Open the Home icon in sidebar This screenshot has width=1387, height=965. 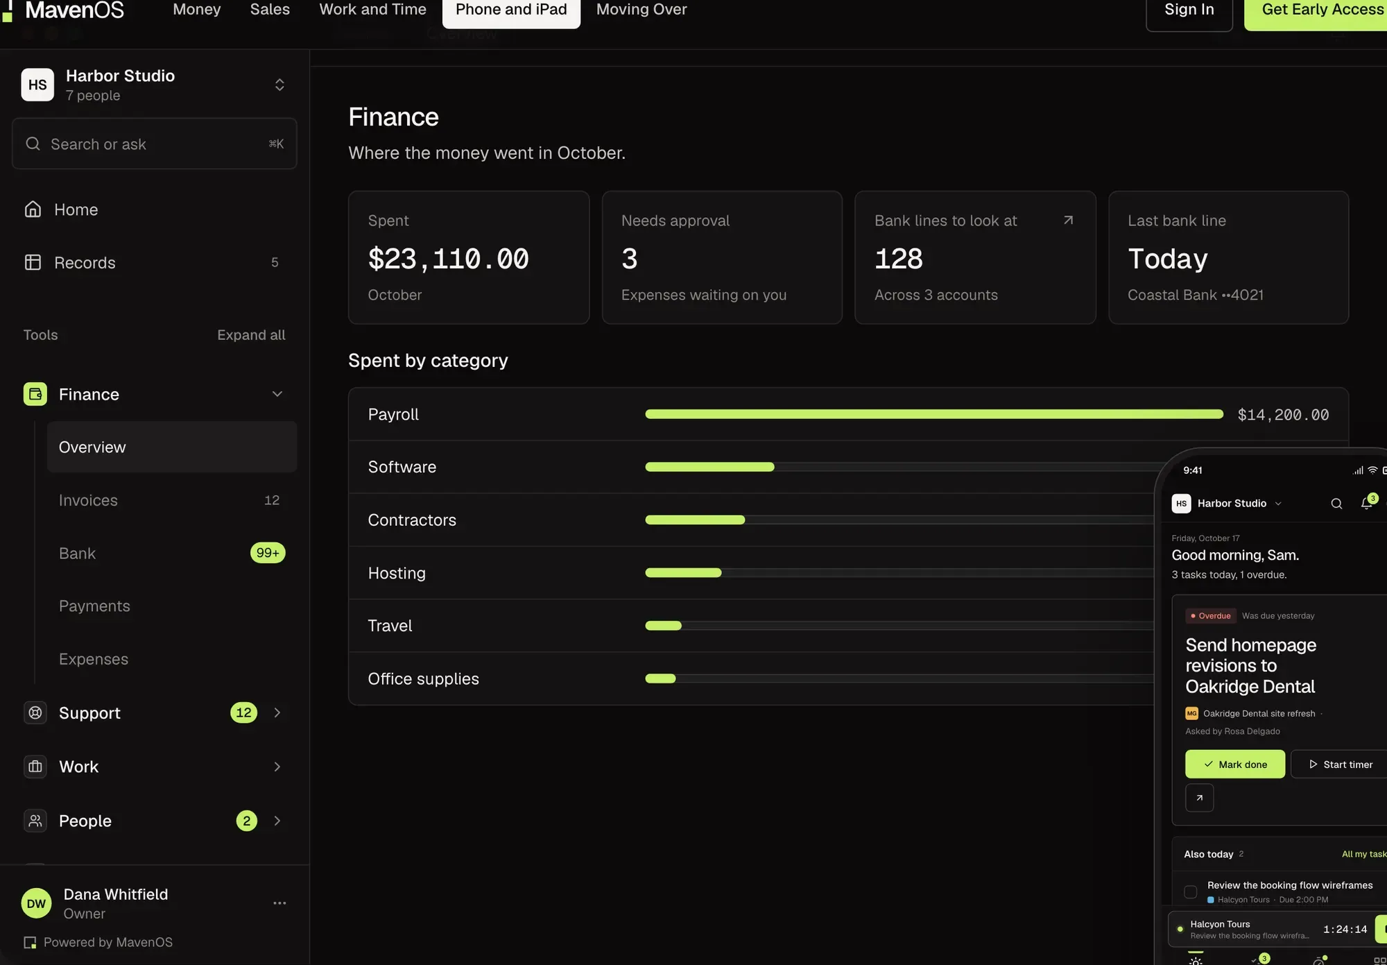pyautogui.click(x=33, y=210)
